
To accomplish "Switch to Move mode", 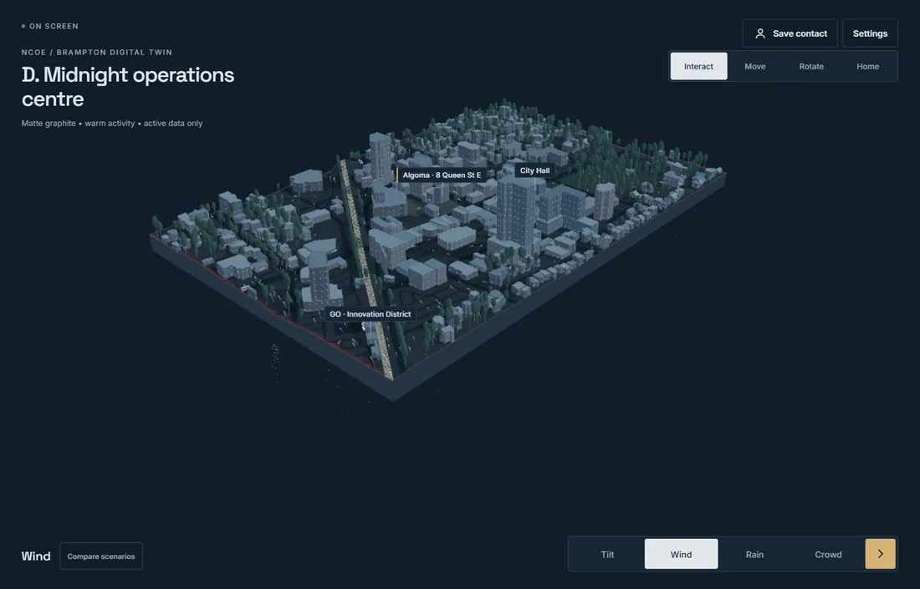I will [754, 66].
